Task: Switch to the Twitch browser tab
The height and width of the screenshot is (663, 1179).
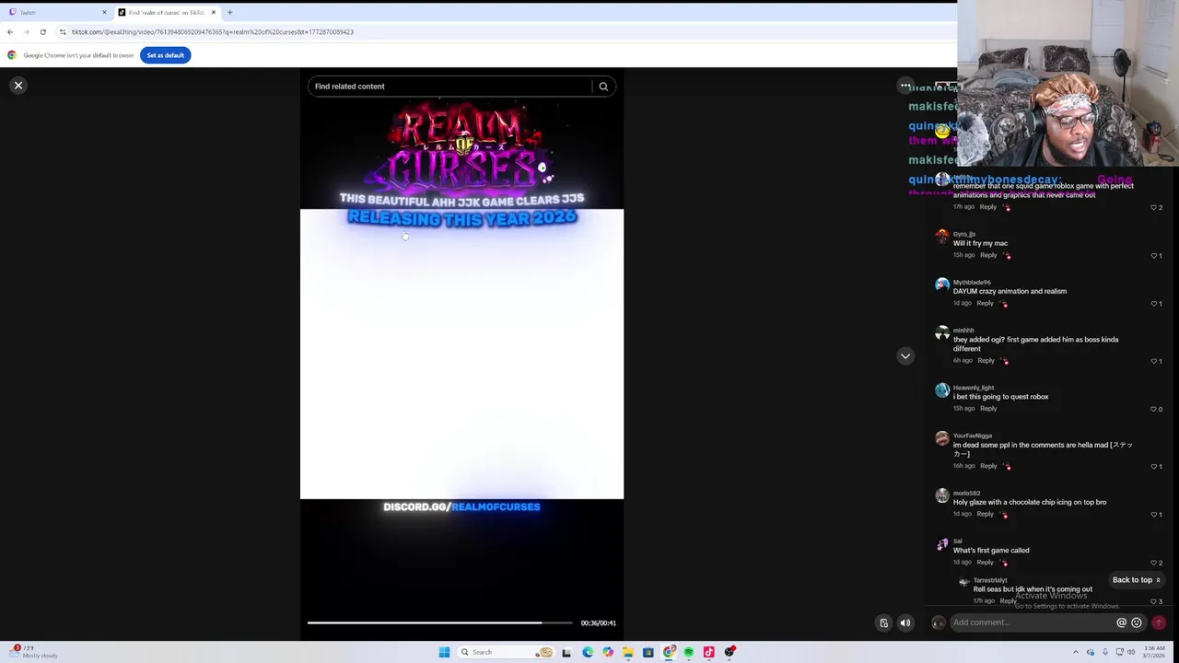Action: (x=55, y=13)
